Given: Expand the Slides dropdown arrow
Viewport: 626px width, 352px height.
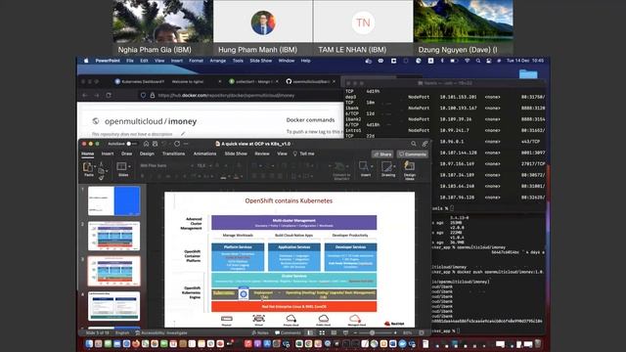Looking at the screenshot, I should point(129,166).
